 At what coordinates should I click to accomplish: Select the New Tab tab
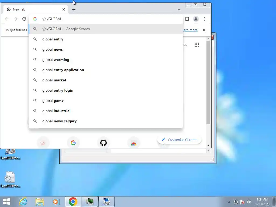pos(35,9)
